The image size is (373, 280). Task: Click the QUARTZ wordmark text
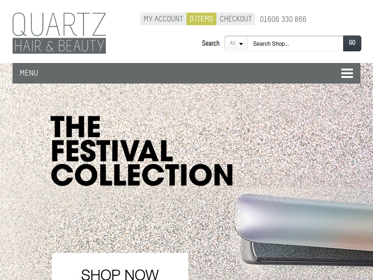point(59,25)
